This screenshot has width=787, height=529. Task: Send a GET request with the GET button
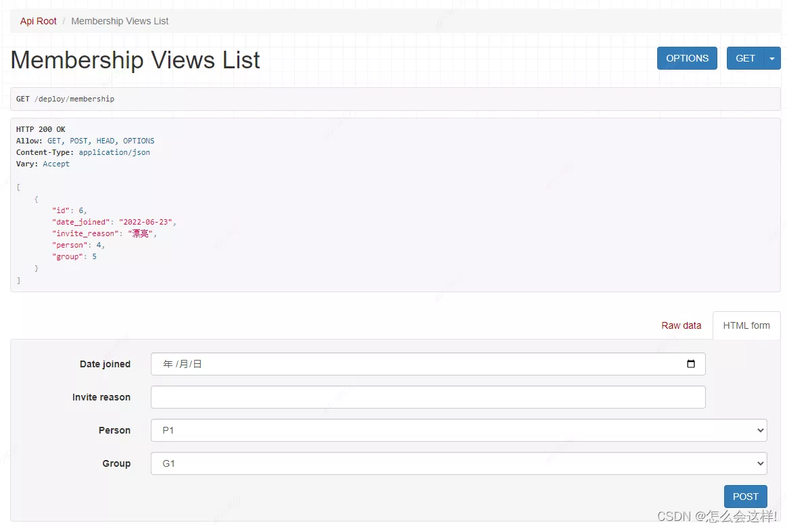pyautogui.click(x=745, y=58)
